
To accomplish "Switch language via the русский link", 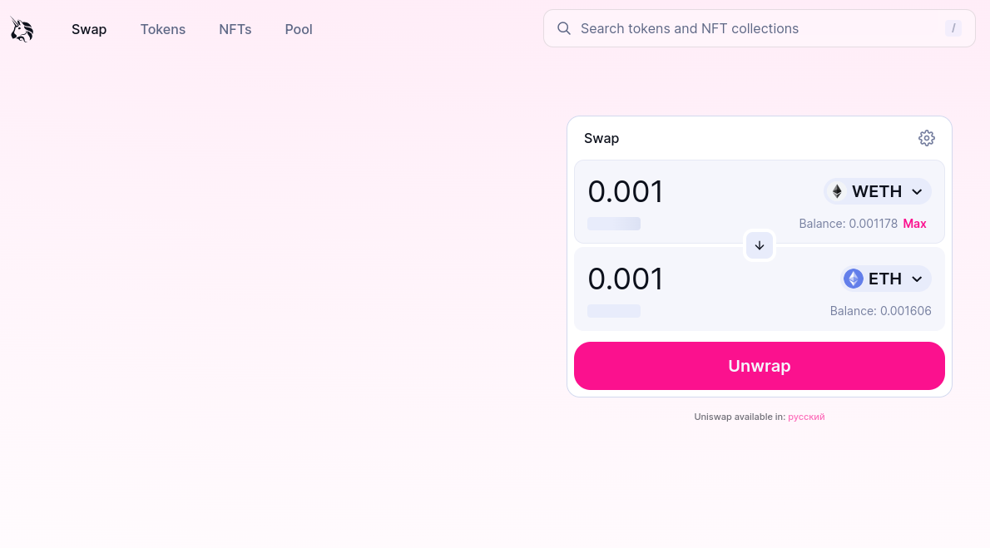I will pos(806,417).
